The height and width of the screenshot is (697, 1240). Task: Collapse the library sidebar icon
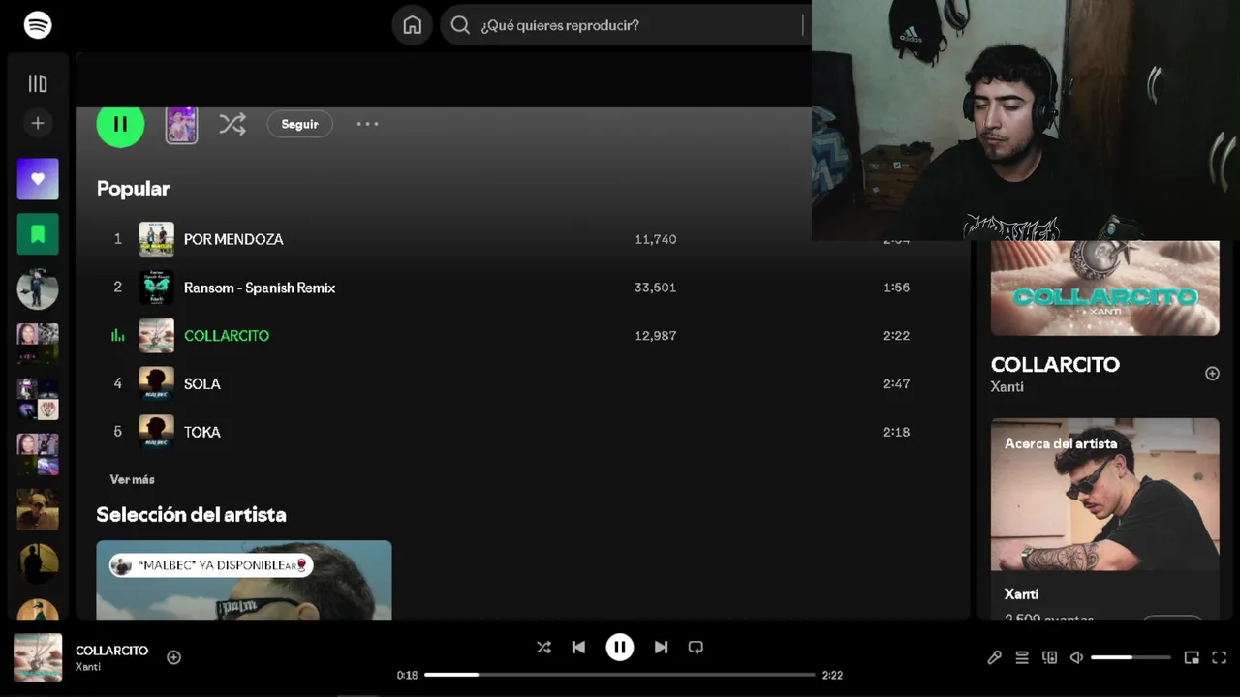[x=38, y=83]
